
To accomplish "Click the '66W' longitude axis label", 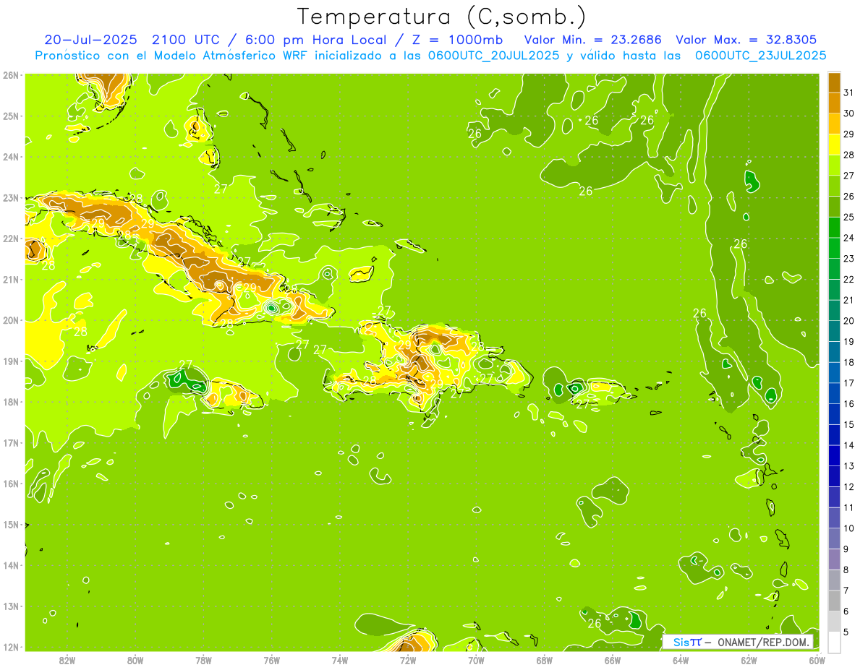I will (612, 660).
